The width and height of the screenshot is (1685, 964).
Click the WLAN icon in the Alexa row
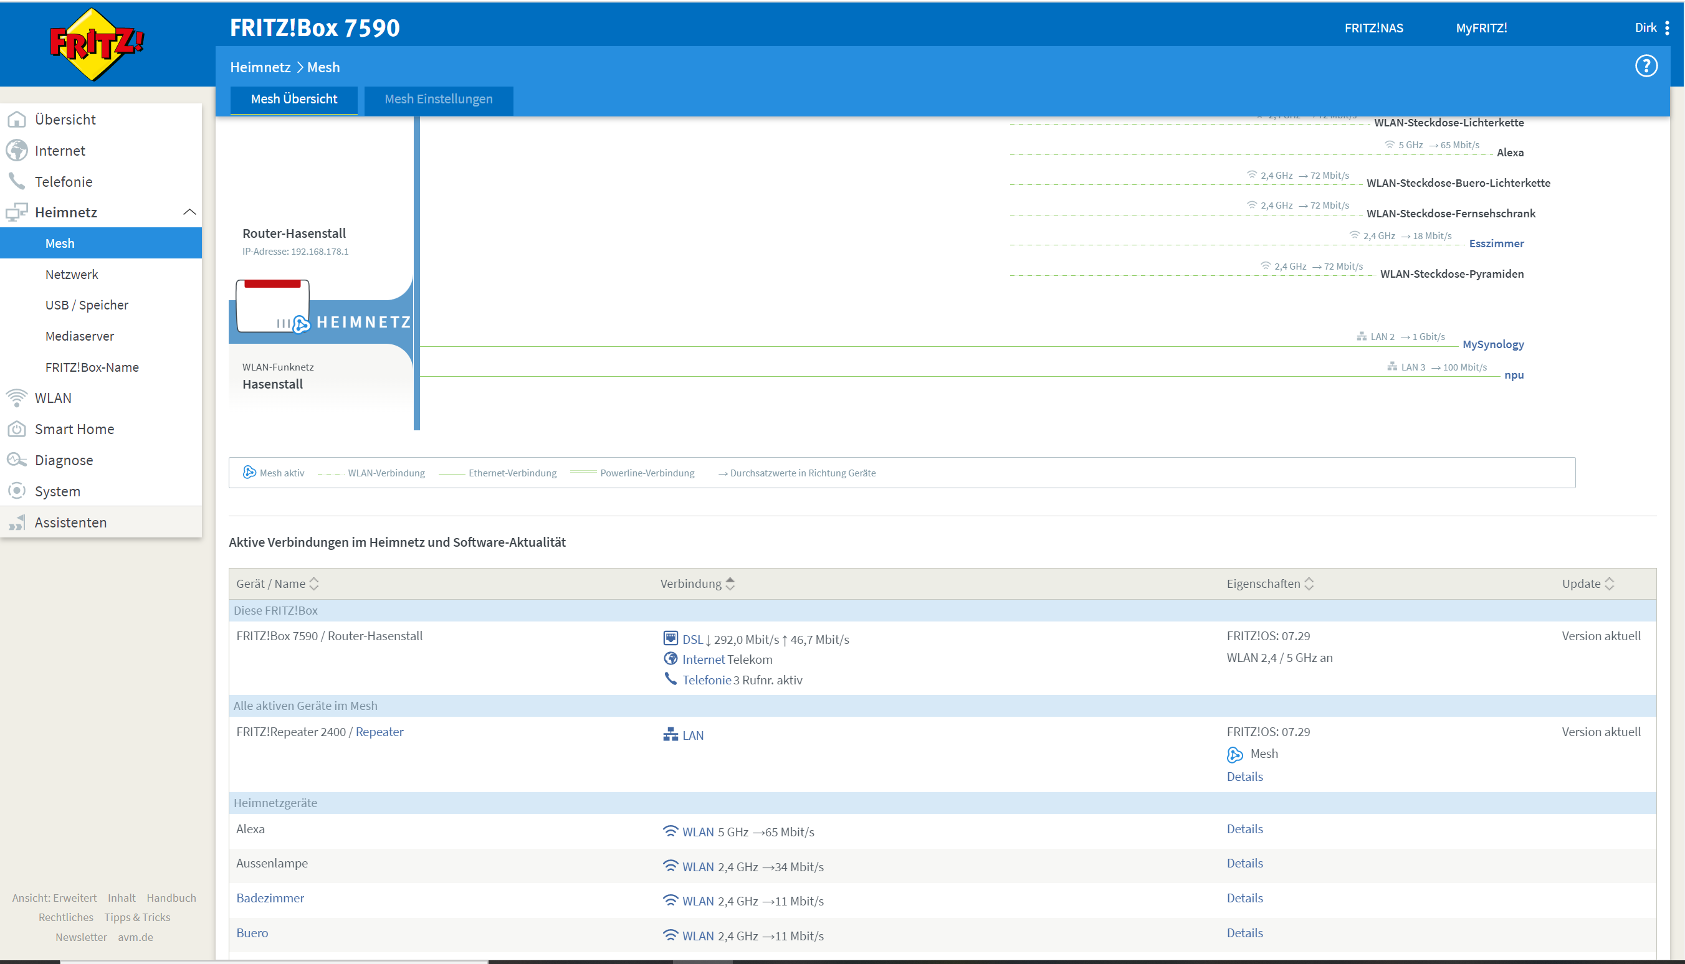[671, 831]
